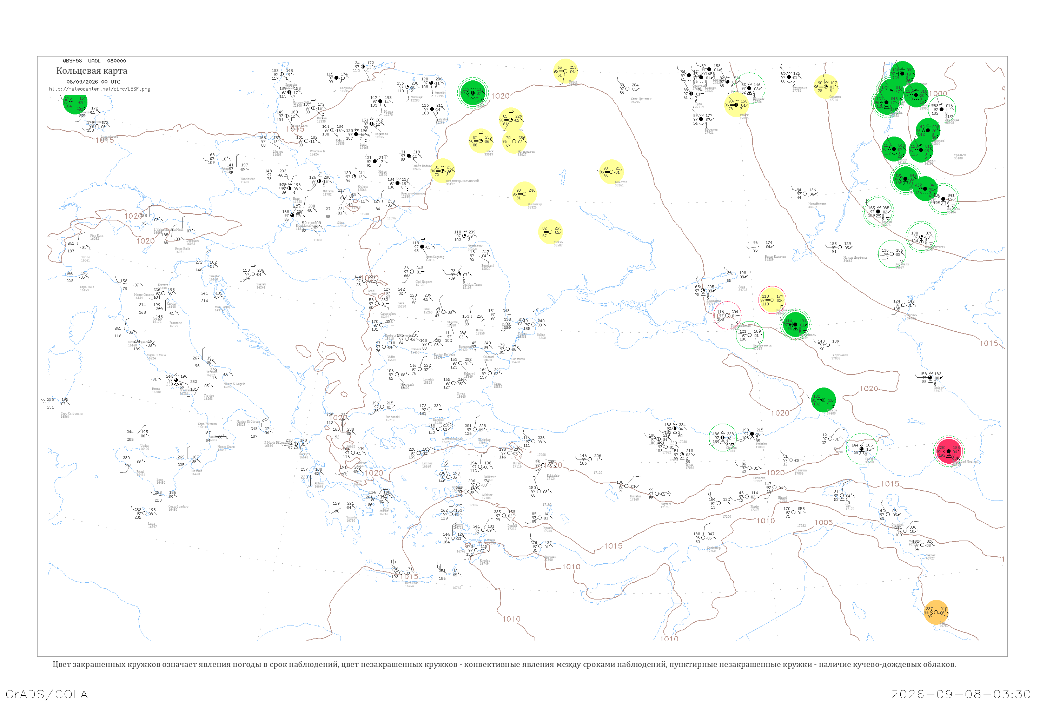This screenshot has height=702, width=1053.
Task: Click the Кольцевая карта map title
Action: (92, 71)
